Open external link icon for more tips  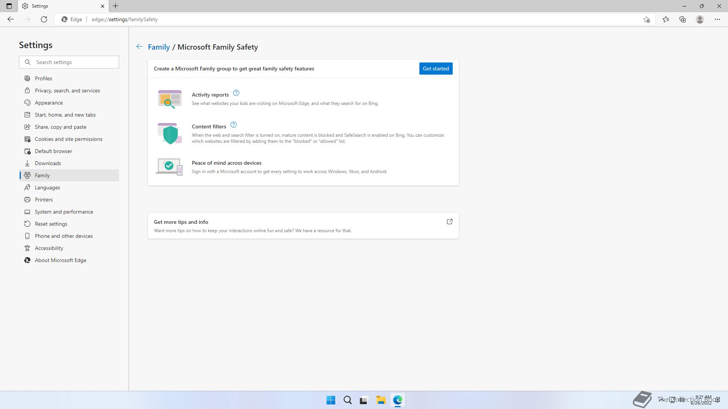click(x=450, y=222)
